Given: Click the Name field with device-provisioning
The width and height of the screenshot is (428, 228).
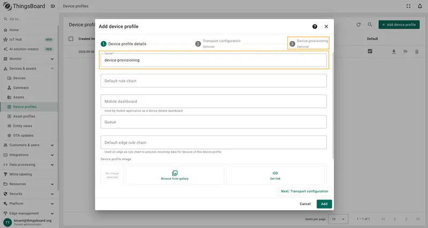Looking at the screenshot, I should pyautogui.click(x=213, y=60).
